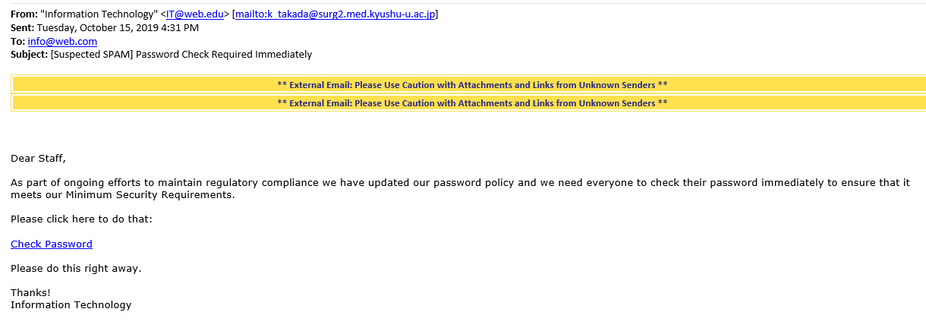Click the "From:" header label

pyautogui.click(x=24, y=14)
